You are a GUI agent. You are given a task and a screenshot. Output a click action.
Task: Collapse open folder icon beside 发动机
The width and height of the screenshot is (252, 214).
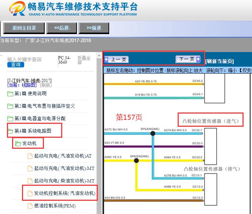(18, 143)
